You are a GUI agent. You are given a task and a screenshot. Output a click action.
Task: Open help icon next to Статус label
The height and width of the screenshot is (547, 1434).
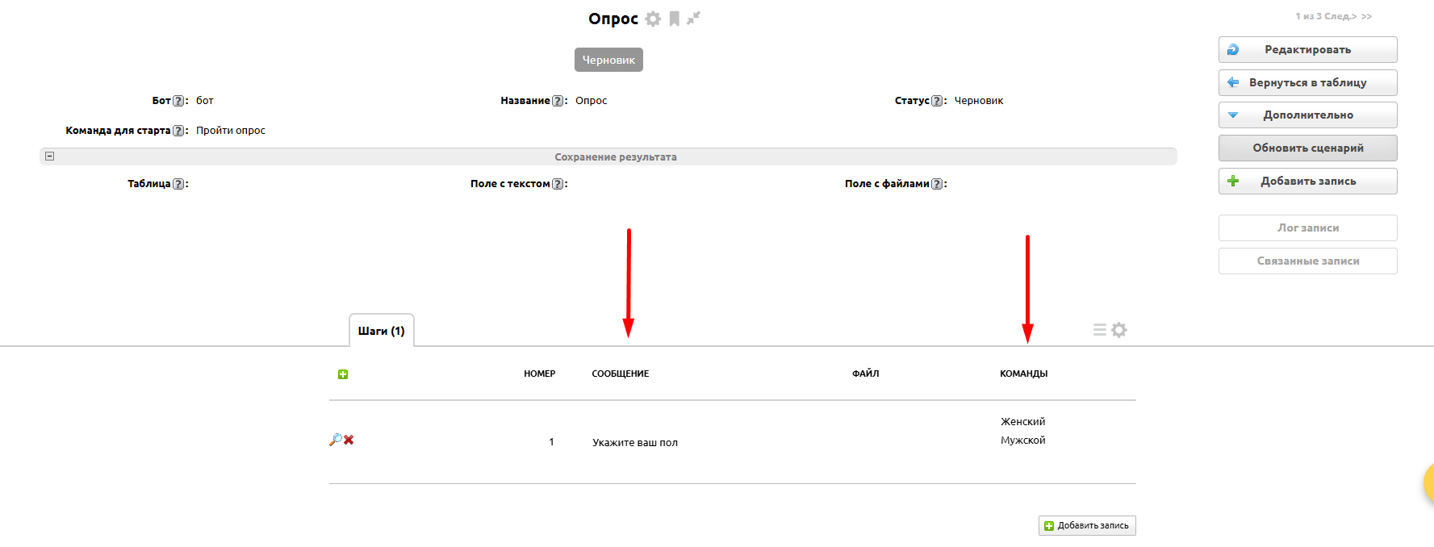coord(937,101)
